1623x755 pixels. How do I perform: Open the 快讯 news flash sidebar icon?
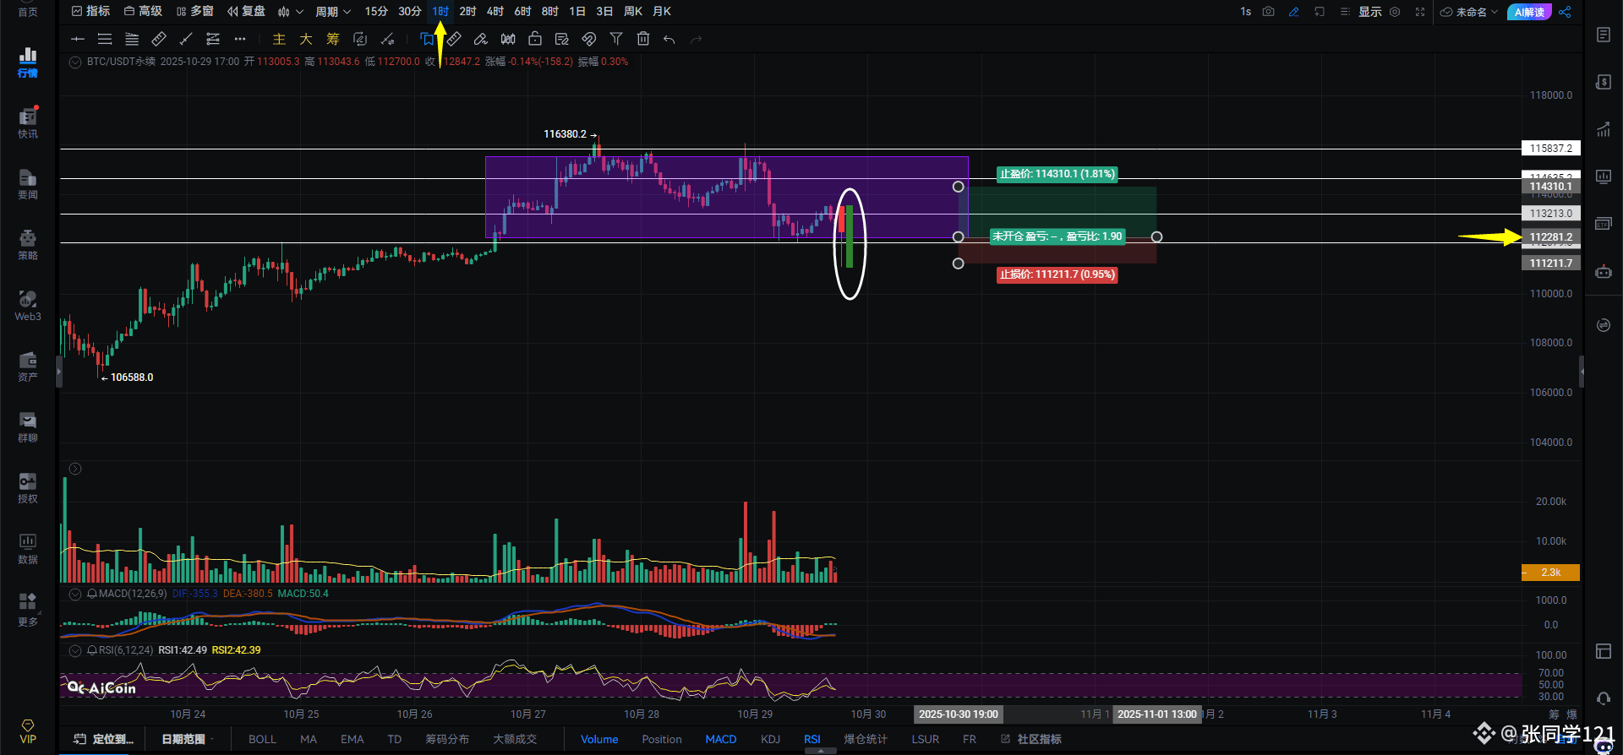(x=28, y=122)
